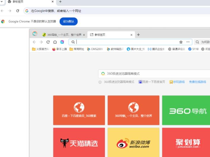
Task: Click the 秒玩游戏 link
Action: pyautogui.click(x=177, y=82)
